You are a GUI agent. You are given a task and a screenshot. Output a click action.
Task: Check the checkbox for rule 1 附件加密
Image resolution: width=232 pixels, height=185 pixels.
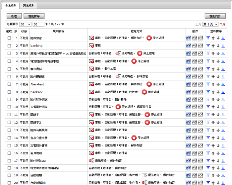(x=9, y=38)
